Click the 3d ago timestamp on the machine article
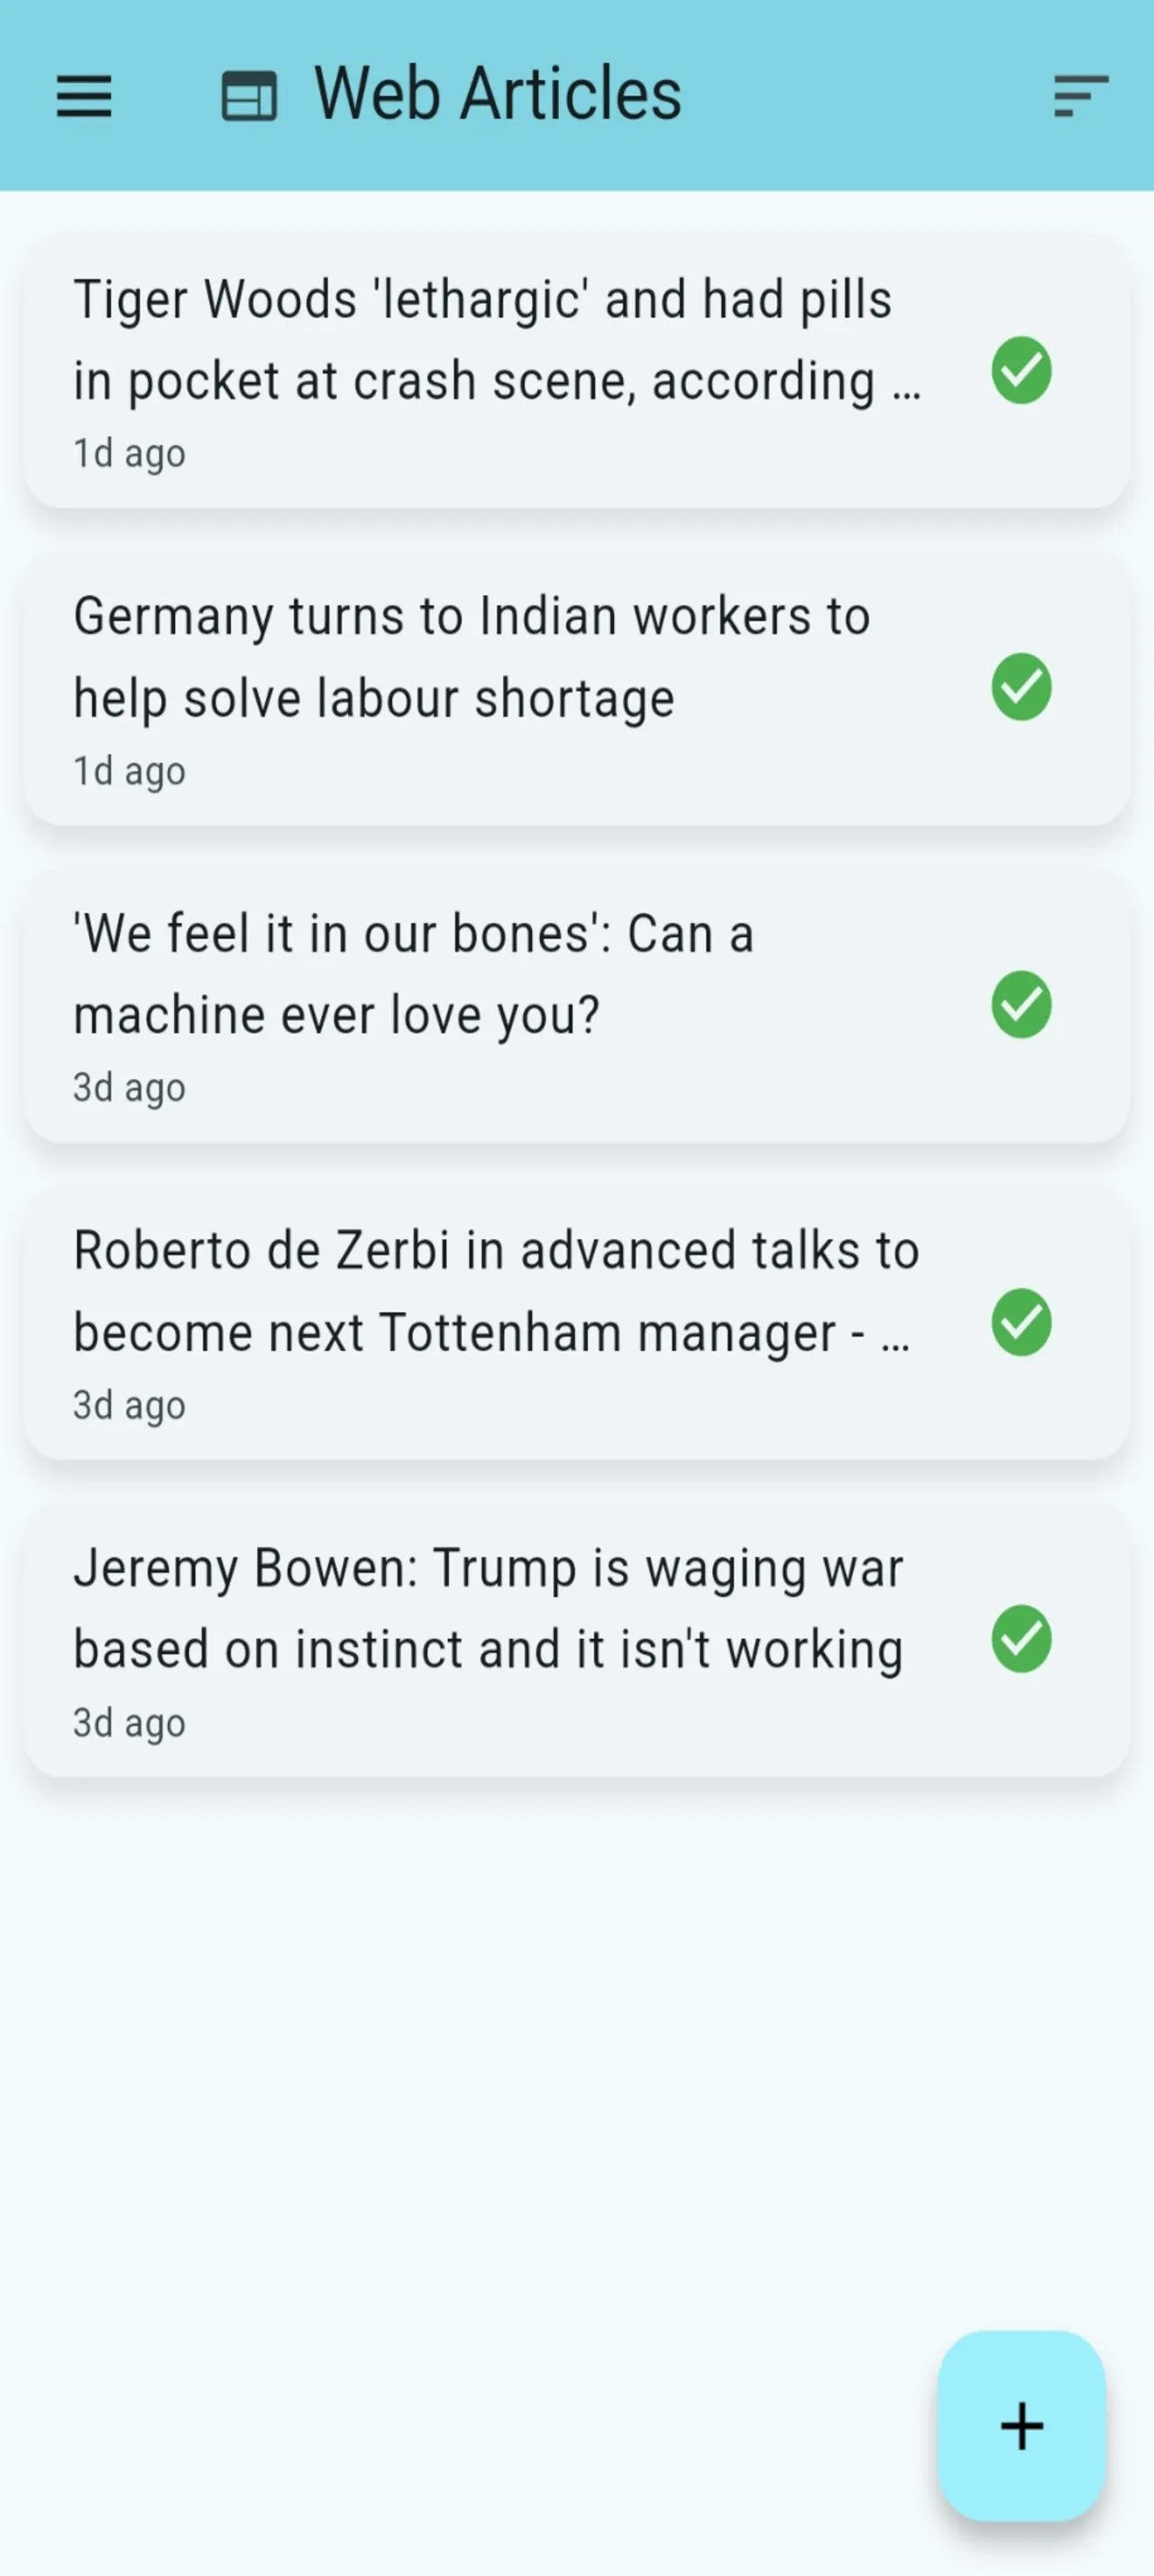 coord(129,1086)
